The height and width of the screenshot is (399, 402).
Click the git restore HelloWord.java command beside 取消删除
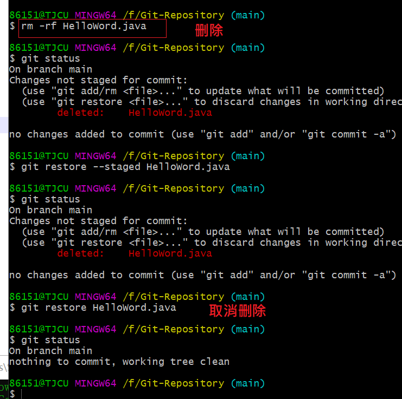pos(98,308)
